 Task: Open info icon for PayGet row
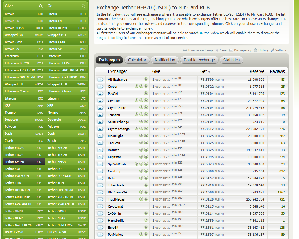click(x=100, y=94)
